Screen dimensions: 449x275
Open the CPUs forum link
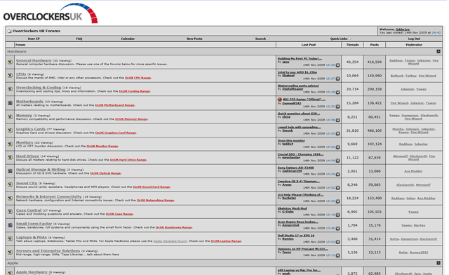coord(21,74)
